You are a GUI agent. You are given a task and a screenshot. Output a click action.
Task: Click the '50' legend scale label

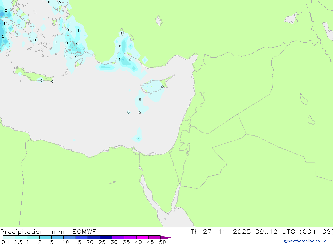click(163, 242)
